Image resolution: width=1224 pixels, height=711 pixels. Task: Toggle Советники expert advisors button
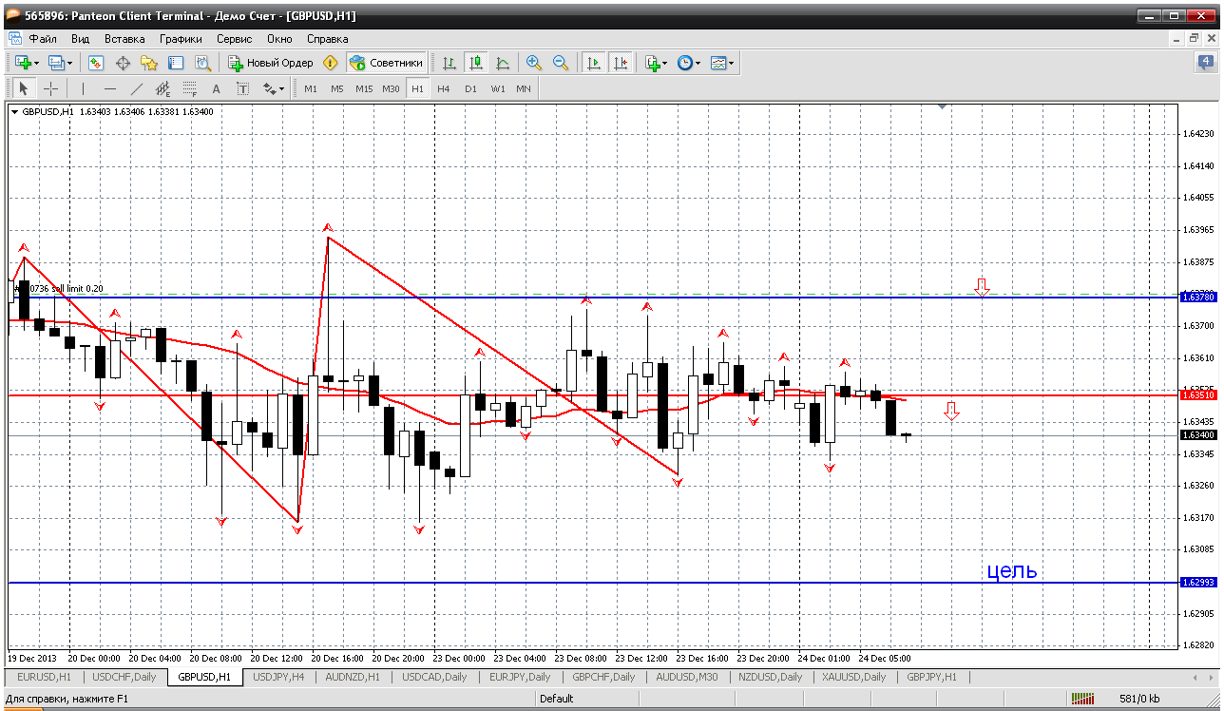click(x=386, y=63)
